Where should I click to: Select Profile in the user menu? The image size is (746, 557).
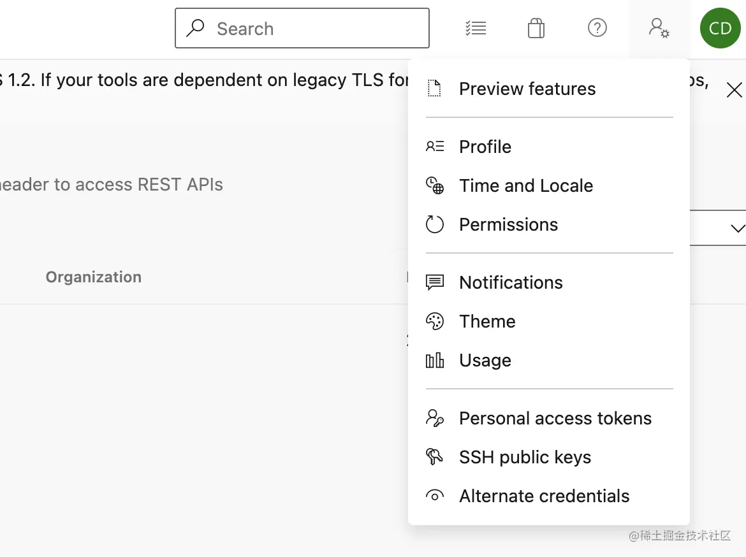[x=485, y=147]
